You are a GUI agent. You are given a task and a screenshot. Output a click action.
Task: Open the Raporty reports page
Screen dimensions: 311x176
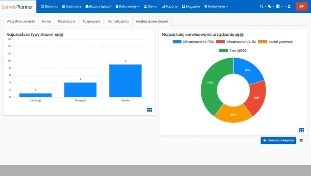169,6
